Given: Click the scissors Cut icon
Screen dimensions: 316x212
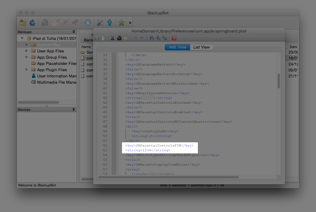Looking at the screenshot, I should (112, 38).
